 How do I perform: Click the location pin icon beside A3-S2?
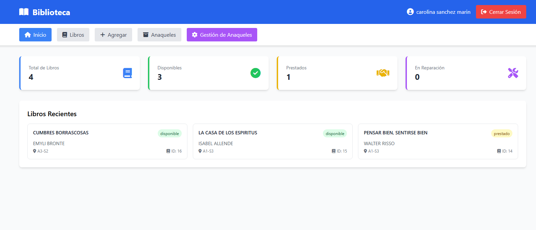pyautogui.click(x=34, y=151)
